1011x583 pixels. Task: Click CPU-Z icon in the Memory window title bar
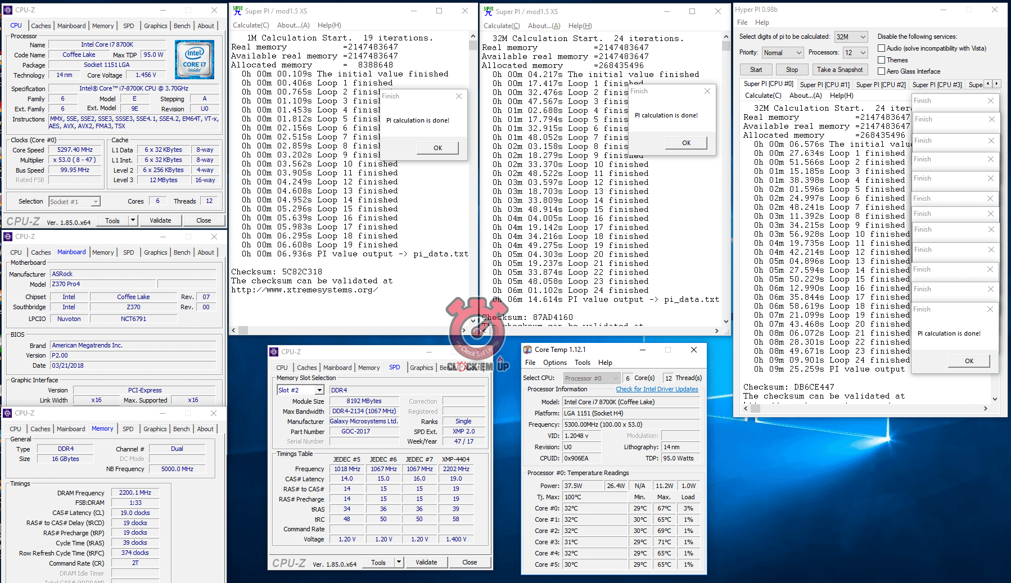point(7,413)
